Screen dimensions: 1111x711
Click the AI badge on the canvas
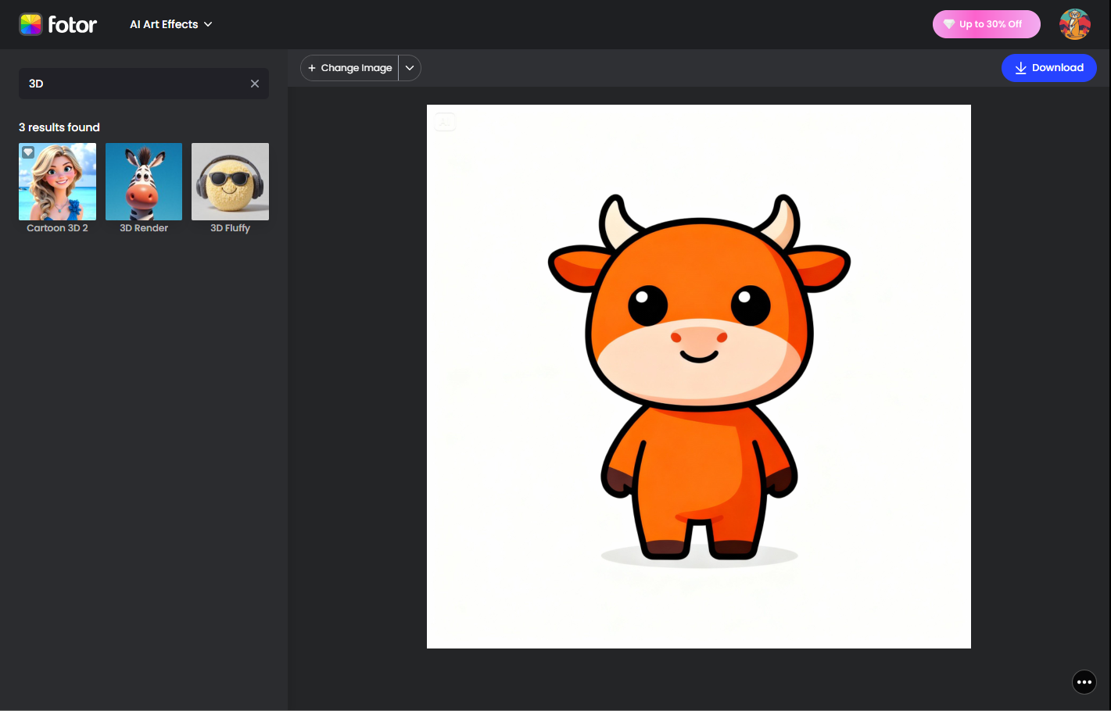444,122
